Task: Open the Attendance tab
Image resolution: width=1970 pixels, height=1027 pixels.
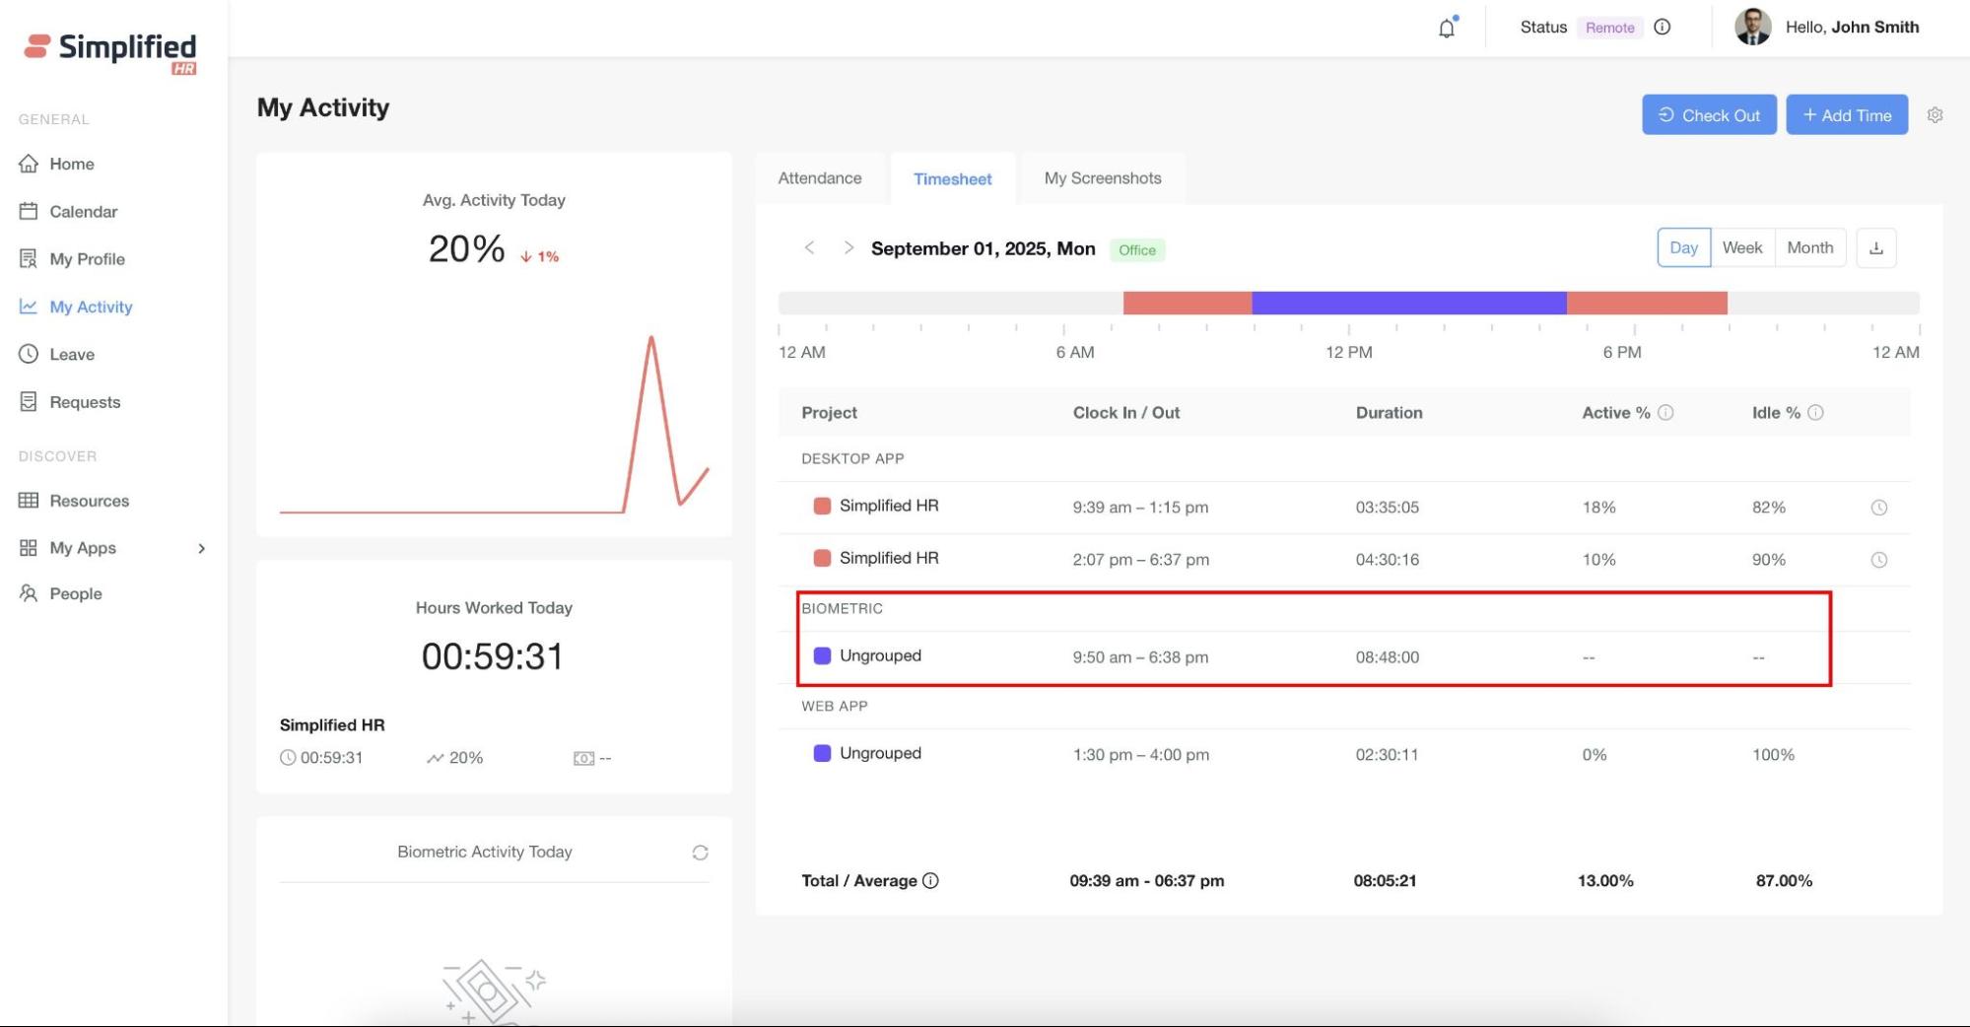Action: tap(819, 178)
